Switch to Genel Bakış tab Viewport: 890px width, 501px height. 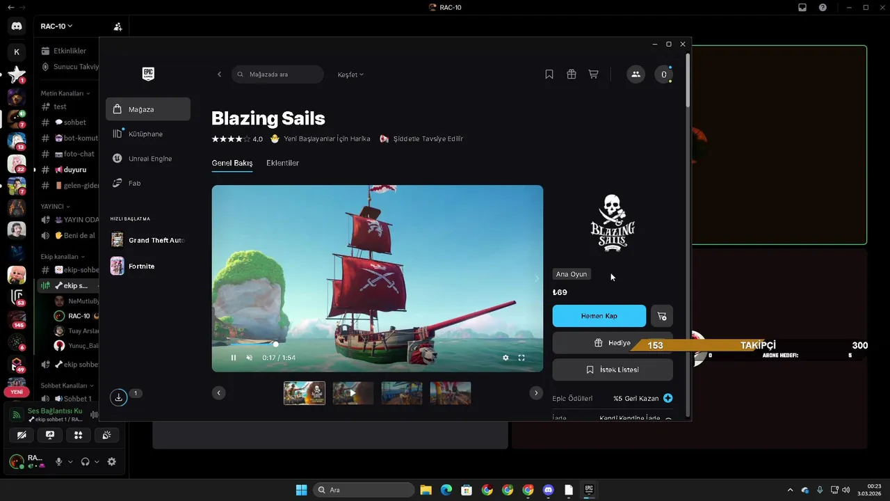pyautogui.click(x=232, y=163)
